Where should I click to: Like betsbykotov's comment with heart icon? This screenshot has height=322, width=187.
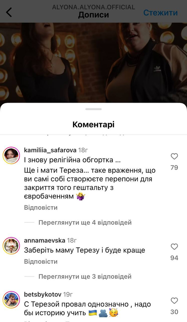[x=174, y=301]
